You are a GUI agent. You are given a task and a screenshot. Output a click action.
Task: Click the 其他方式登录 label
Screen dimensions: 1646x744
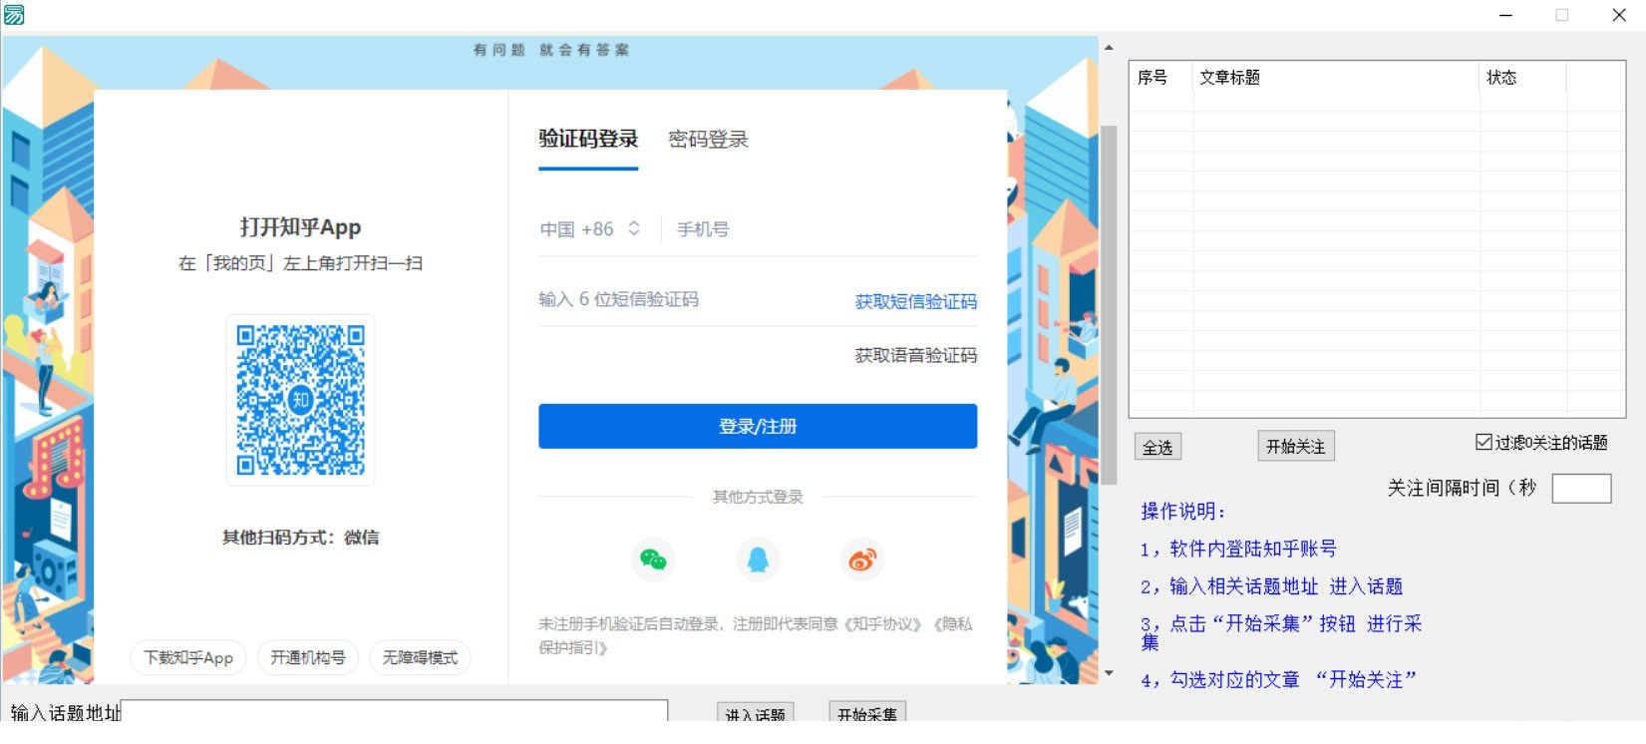pyautogui.click(x=758, y=497)
